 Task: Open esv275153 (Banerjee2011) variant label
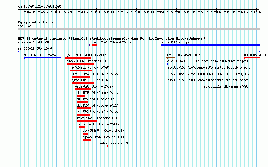click(x=187, y=55)
